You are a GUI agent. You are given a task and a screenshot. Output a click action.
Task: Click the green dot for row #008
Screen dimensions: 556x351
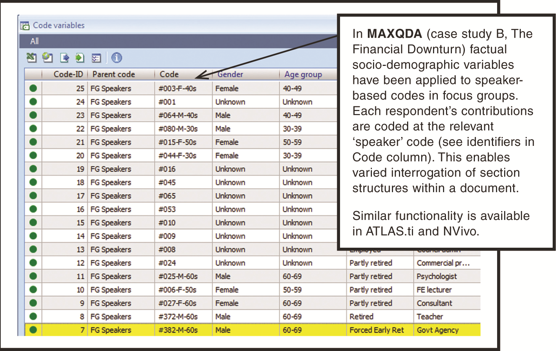click(33, 249)
